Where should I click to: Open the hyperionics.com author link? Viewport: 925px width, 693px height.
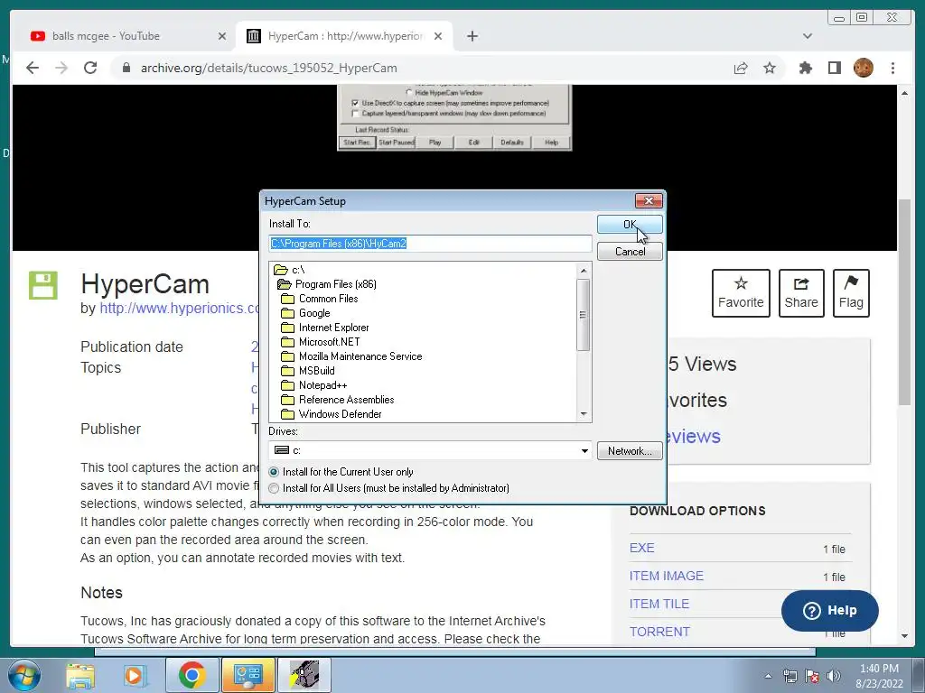[180, 309]
